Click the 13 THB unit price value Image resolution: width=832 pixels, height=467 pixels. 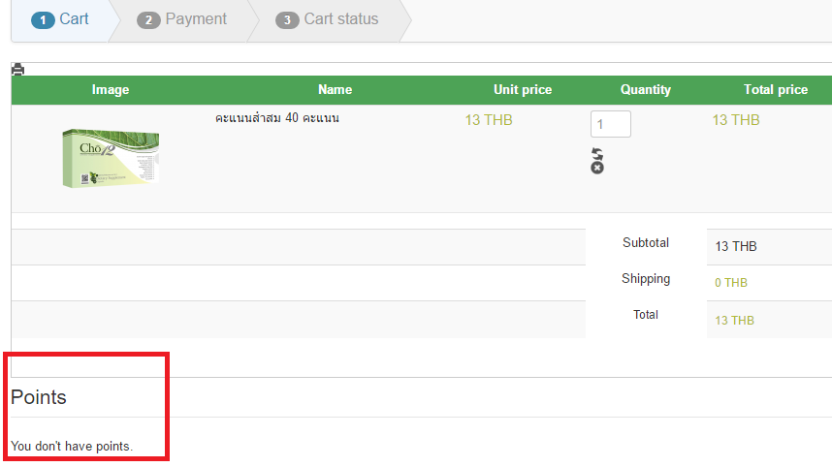pyautogui.click(x=489, y=120)
